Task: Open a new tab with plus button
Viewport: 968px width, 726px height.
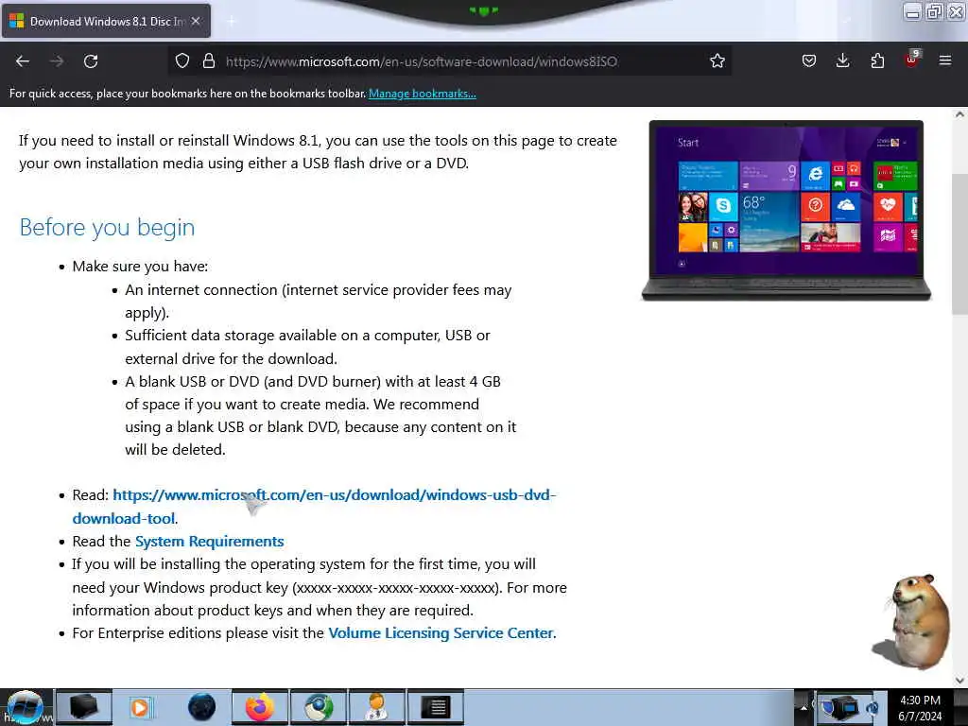Action: 232,22
